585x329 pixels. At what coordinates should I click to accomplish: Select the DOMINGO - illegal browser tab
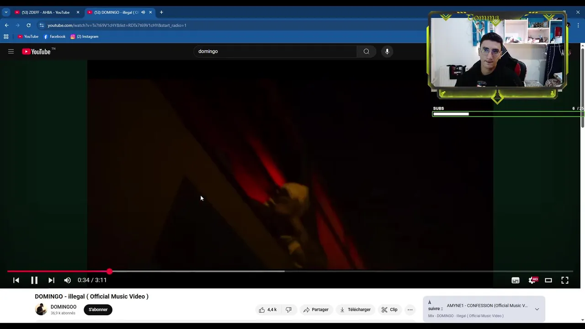coord(117,12)
